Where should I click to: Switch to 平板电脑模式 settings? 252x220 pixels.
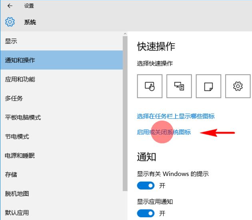tap(23, 118)
